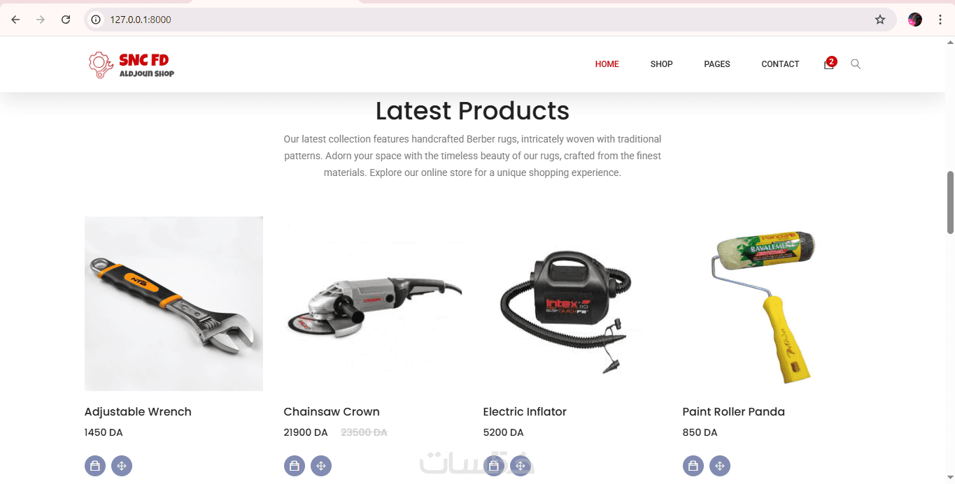Open the SHOP menu item
Image resolution: width=955 pixels, height=484 pixels.
pos(661,64)
